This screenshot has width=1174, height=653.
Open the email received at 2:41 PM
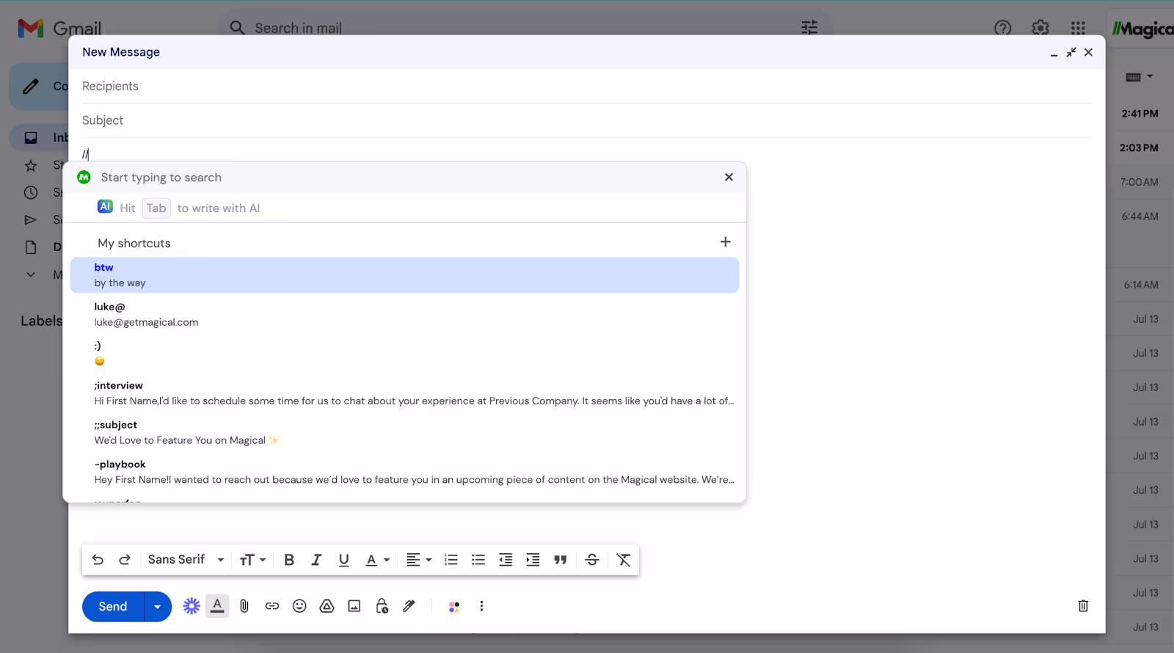click(1140, 114)
